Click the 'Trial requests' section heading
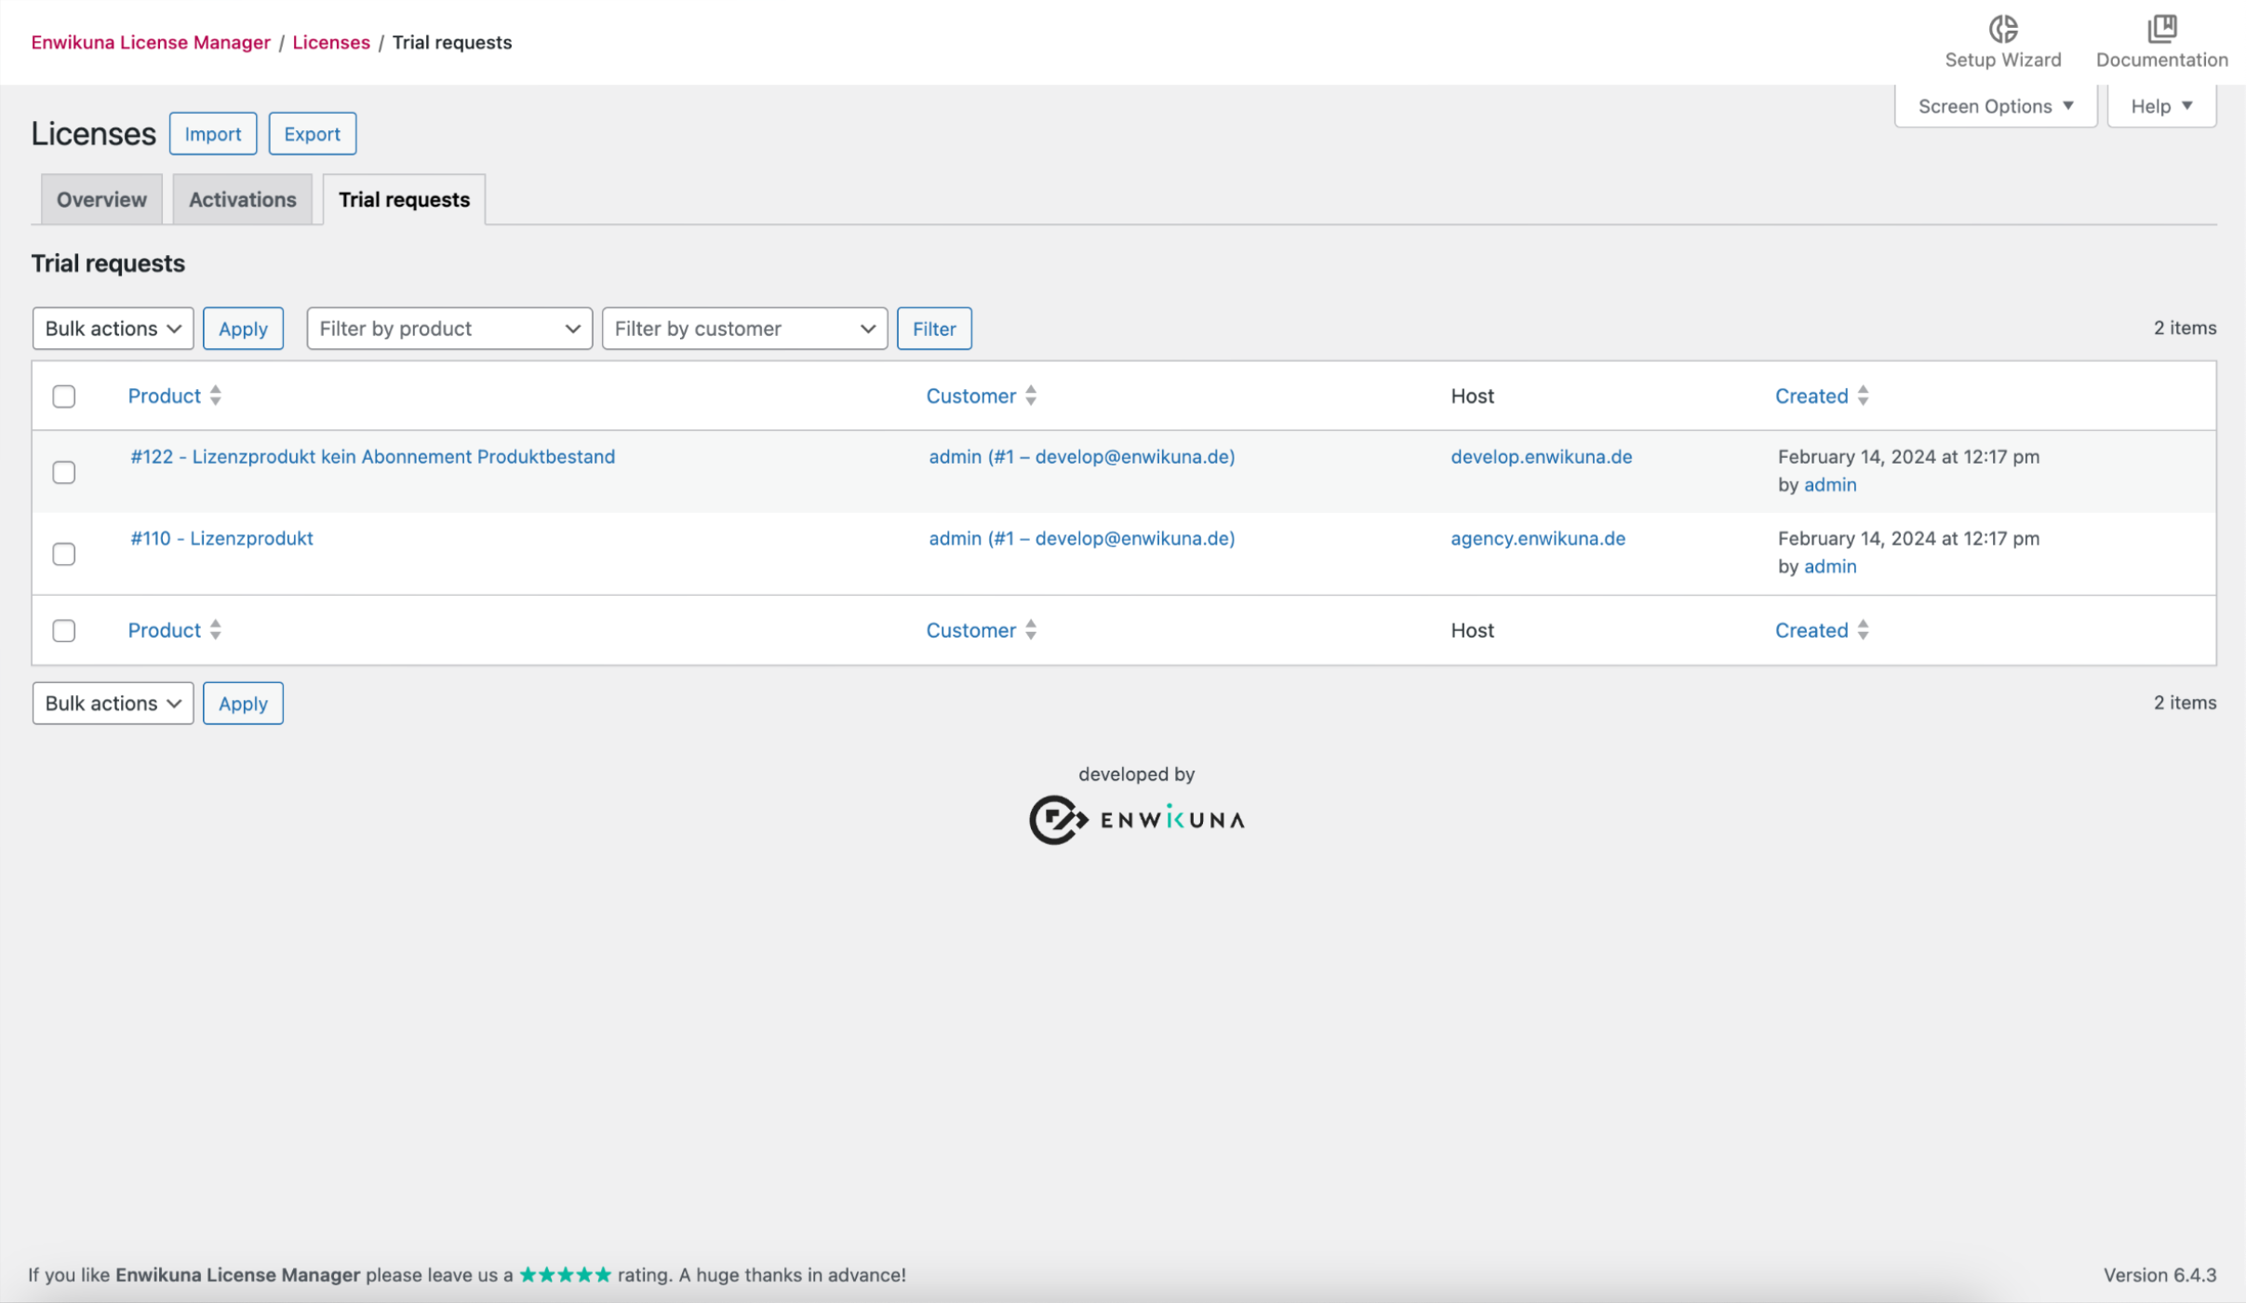Image resolution: width=2246 pixels, height=1303 pixels. point(108,263)
